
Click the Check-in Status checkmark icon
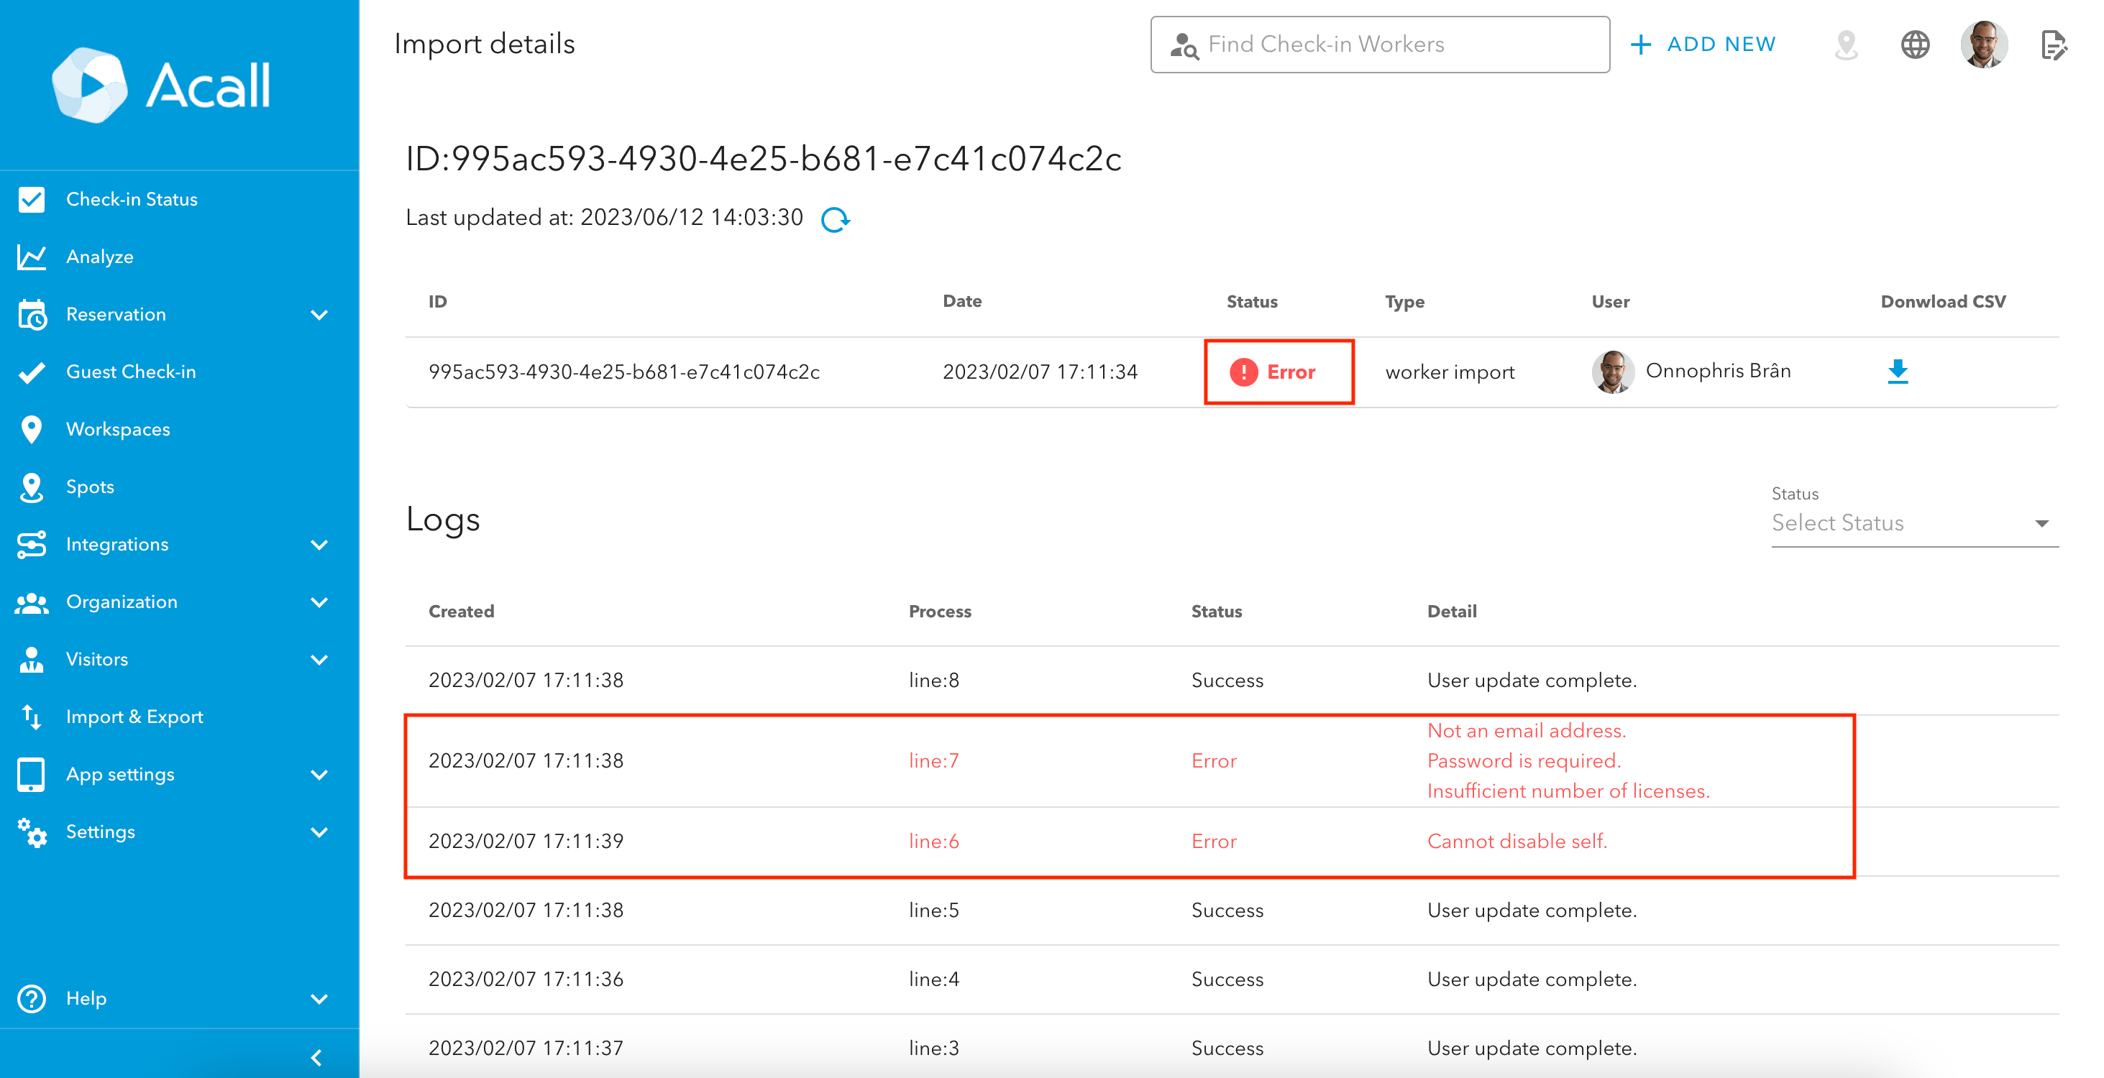tap(32, 199)
